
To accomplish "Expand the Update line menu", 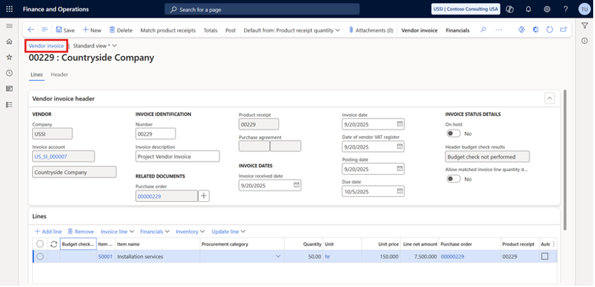I will [x=228, y=231].
